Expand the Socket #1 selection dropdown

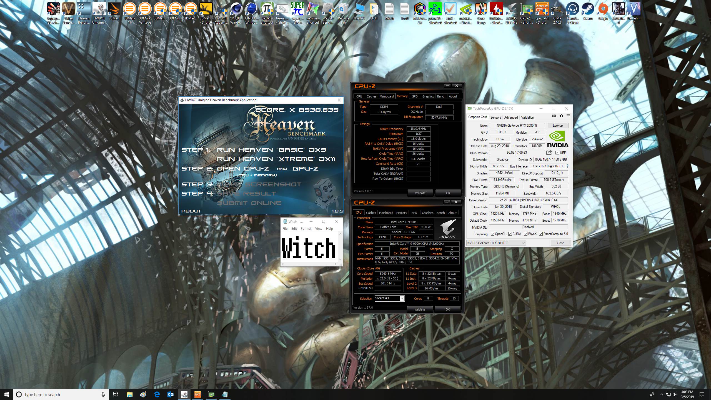pyautogui.click(x=402, y=298)
